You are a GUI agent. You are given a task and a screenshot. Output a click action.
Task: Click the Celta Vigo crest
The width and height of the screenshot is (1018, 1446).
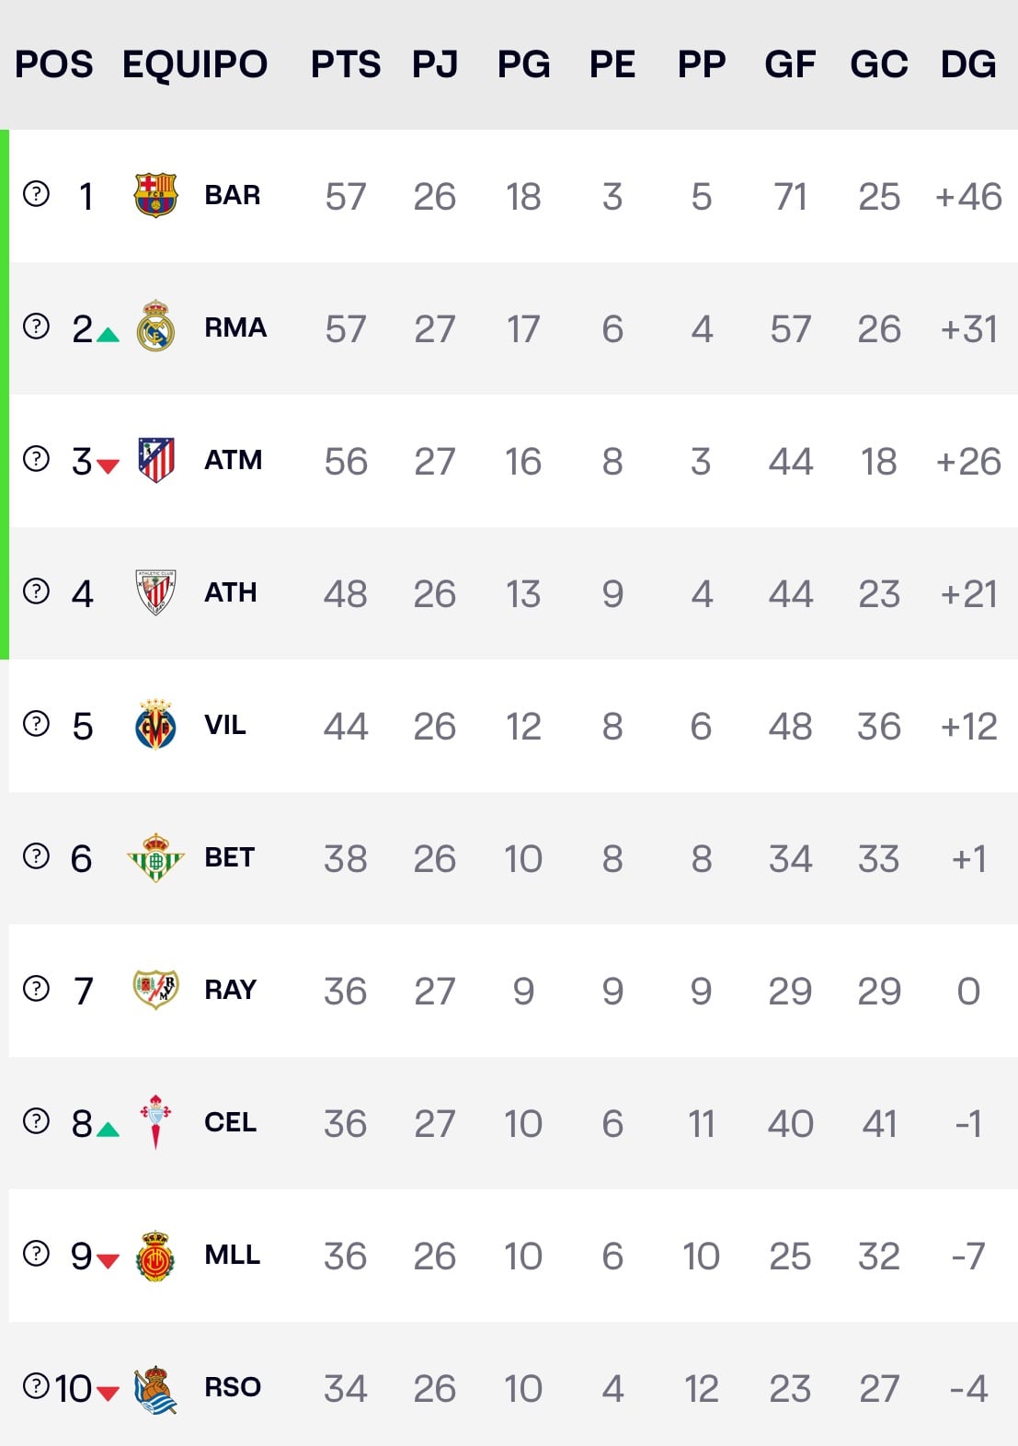(x=155, y=1122)
